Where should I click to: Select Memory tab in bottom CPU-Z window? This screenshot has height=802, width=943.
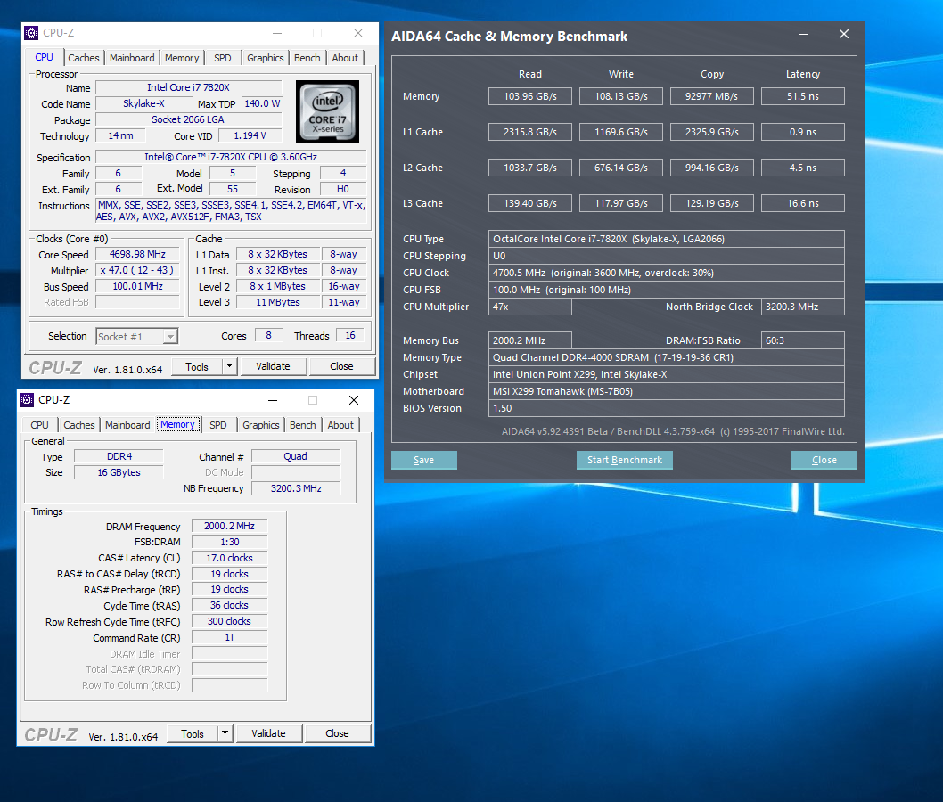177,424
